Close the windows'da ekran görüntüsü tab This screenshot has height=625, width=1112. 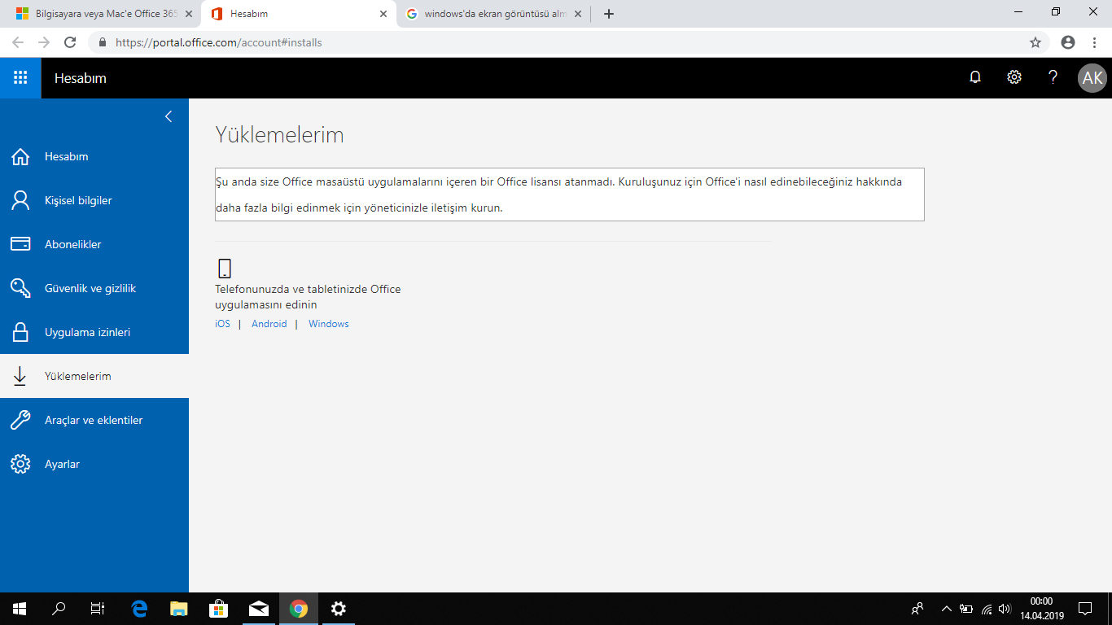pyautogui.click(x=578, y=14)
